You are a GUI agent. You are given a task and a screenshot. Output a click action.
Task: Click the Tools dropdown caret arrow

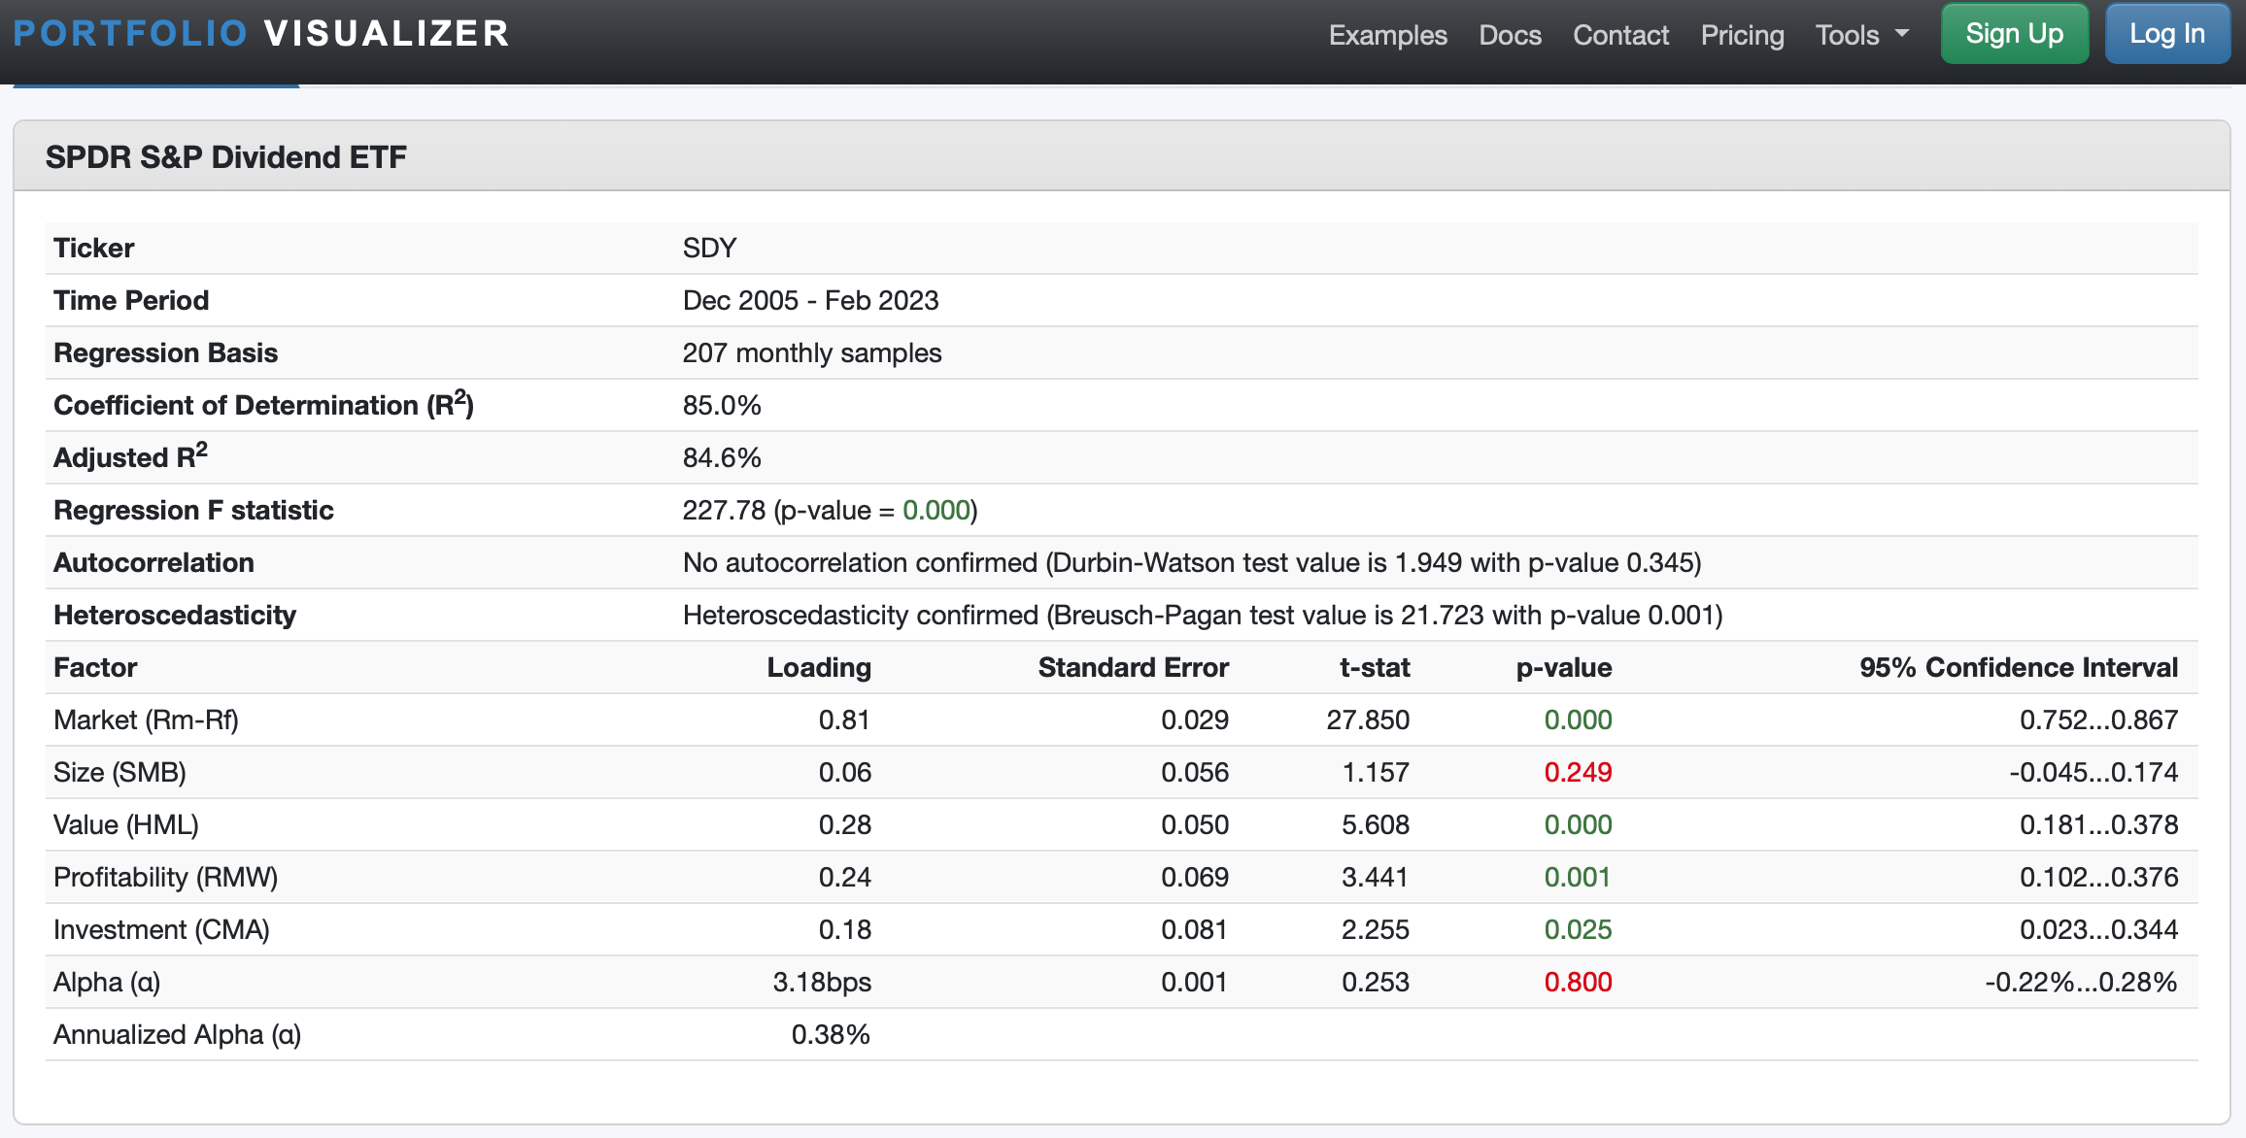[1902, 34]
